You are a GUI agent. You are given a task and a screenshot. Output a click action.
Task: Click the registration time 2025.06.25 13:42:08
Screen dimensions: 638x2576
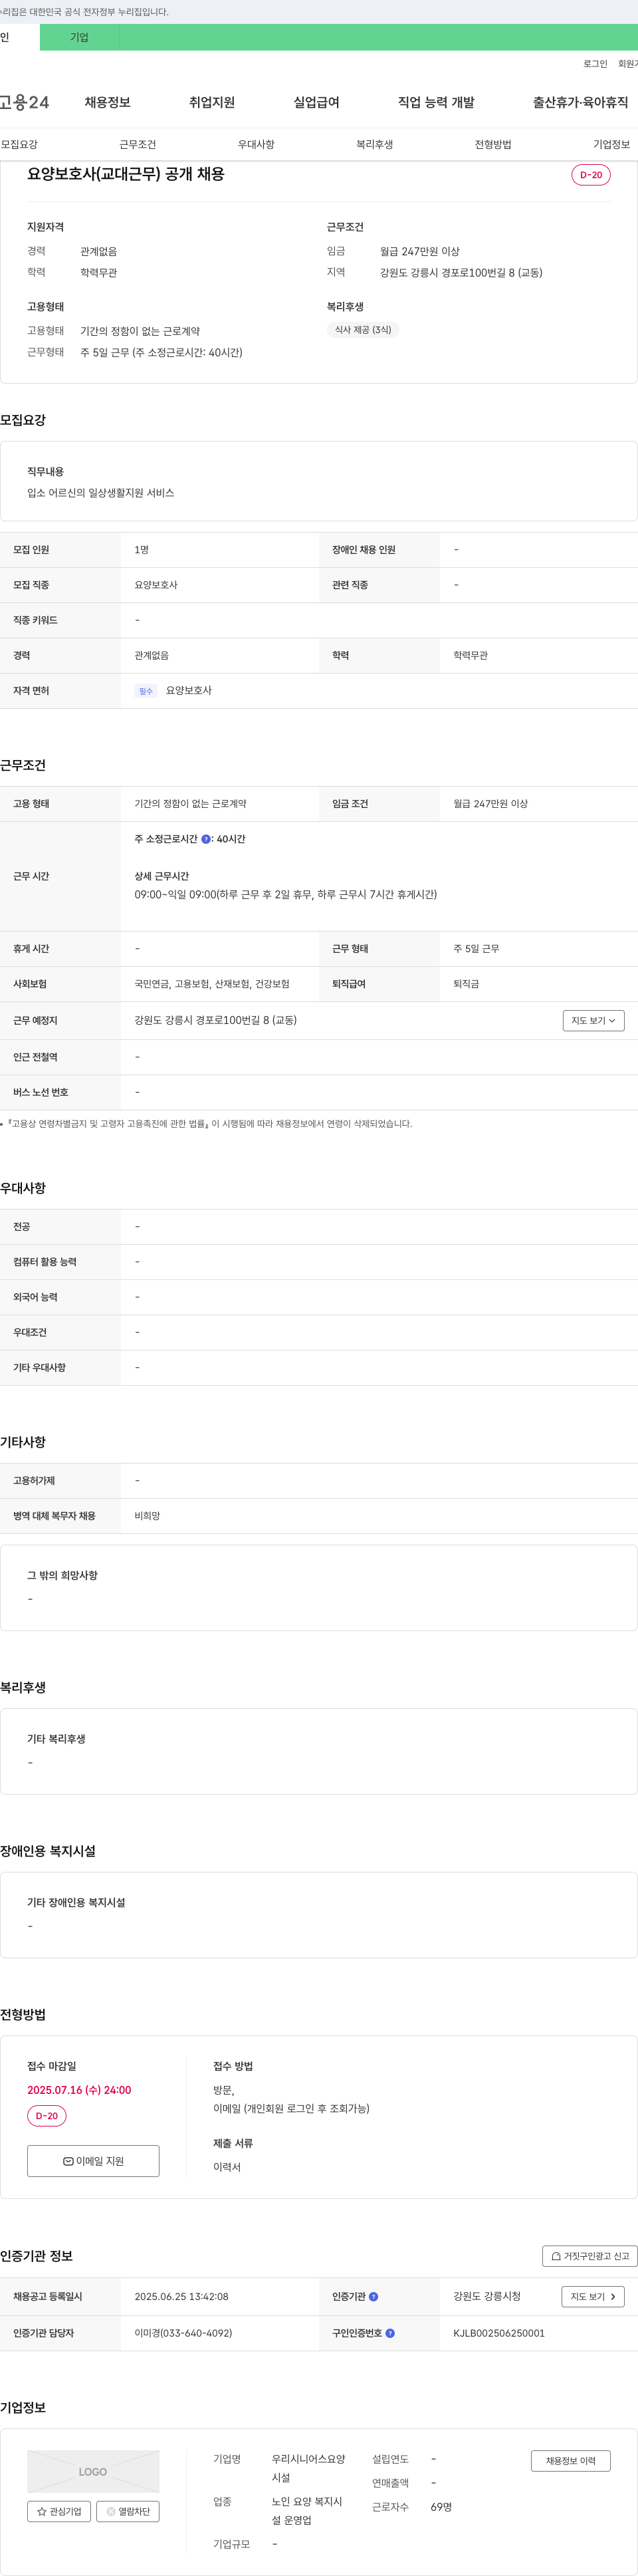[181, 2297]
